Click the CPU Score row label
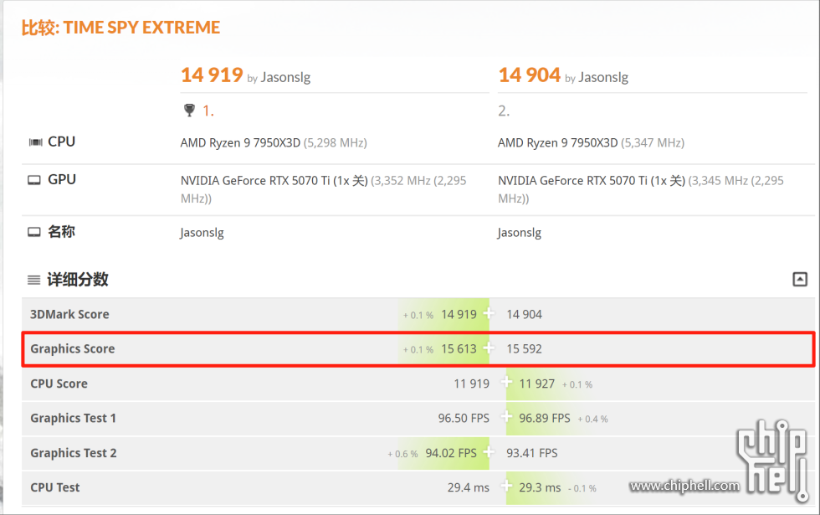Screen dimensions: 820x515 [x=59, y=384]
